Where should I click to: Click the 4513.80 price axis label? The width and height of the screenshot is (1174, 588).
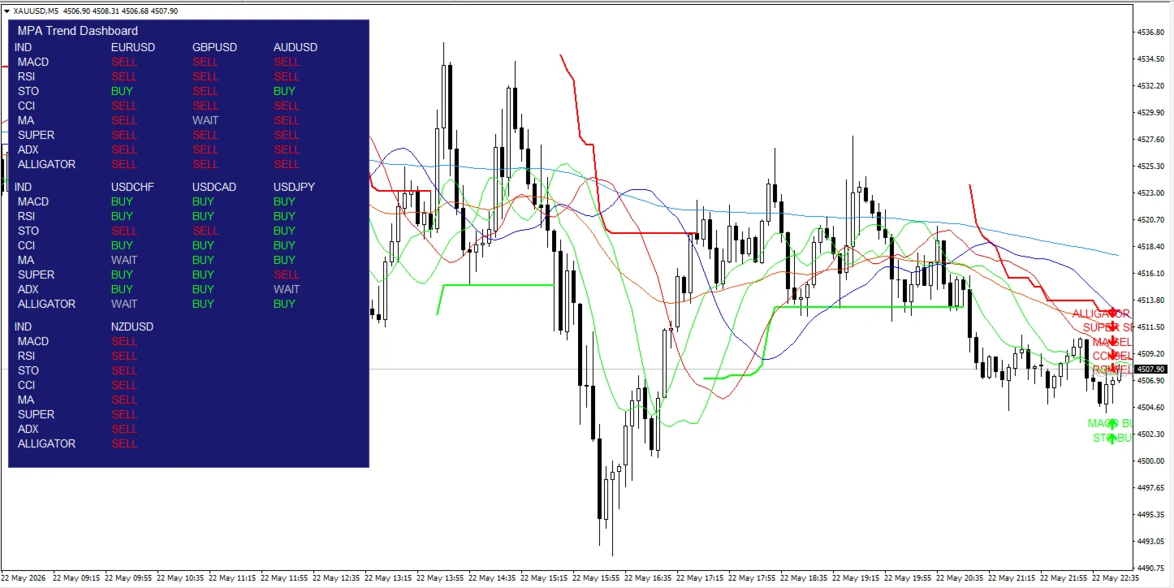pyautogui.click(x=1152, y=300)
